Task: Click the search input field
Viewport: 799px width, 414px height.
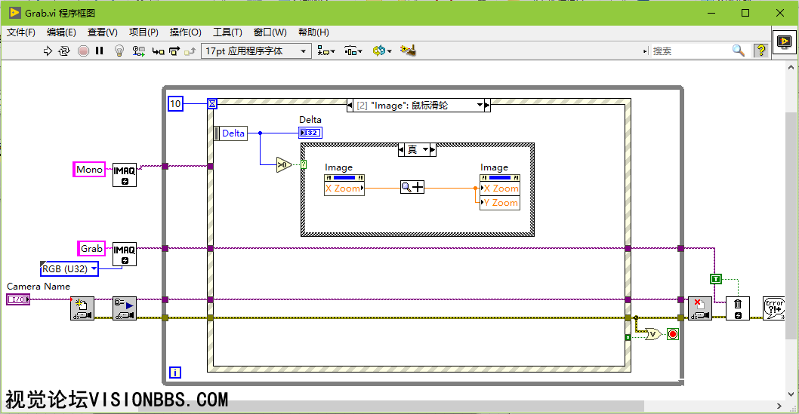Action: pos(690,51)
